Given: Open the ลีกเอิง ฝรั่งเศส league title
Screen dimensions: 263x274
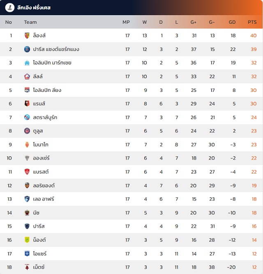Looking at the screenshot, I should click(x=34, y=7).
